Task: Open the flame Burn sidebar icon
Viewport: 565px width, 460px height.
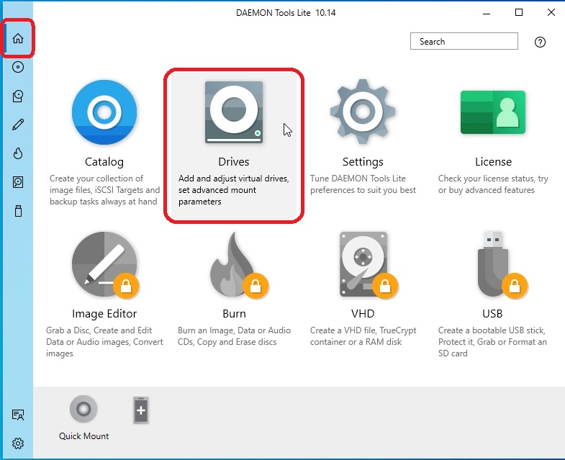Action: point(18,153)
